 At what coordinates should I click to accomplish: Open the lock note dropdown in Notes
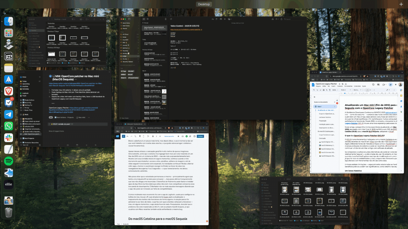[x=277, y=19]
